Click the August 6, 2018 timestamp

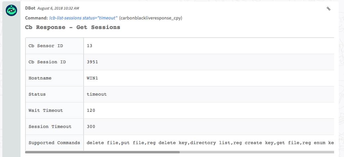tap(58, 8)
